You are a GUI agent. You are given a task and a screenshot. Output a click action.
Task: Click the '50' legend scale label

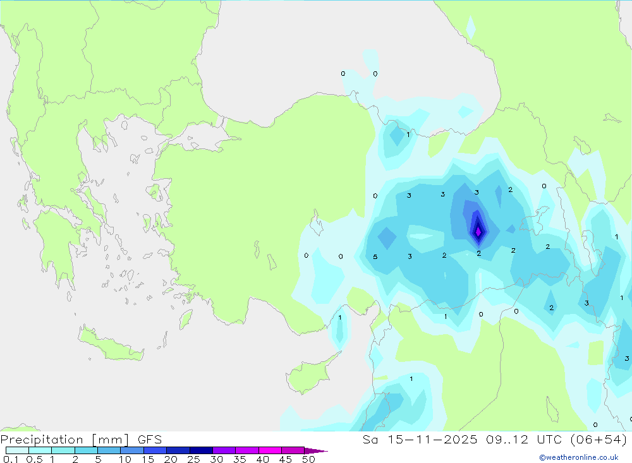coord(308,459)
